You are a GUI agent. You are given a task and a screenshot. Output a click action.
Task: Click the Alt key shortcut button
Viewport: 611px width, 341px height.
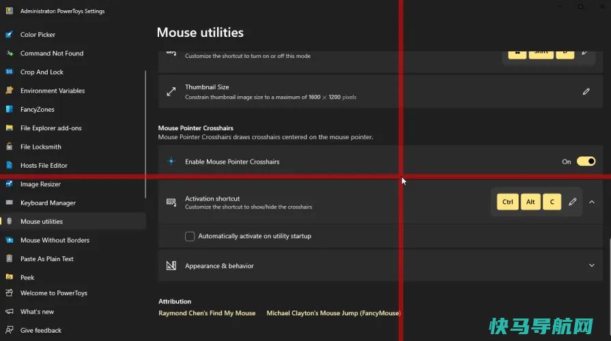click(530, 202)
